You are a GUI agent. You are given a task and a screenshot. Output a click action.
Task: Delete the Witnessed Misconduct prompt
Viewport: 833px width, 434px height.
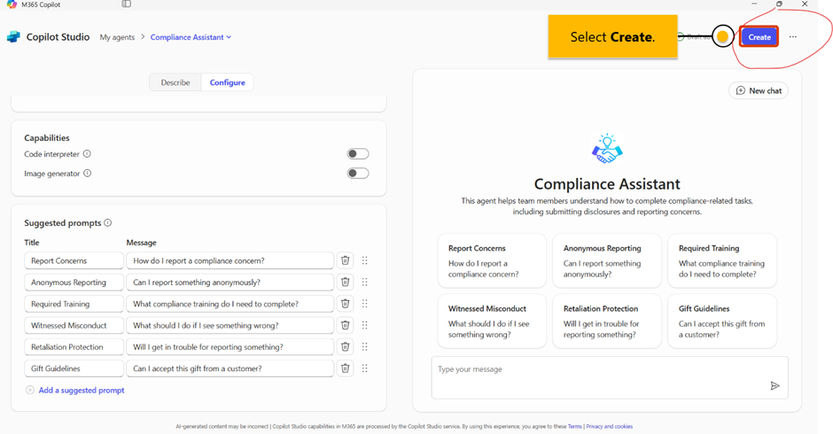(346, 325)
